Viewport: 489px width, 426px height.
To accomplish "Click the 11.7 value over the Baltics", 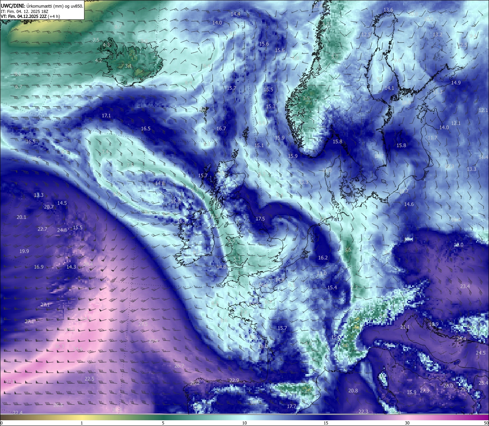I will pyautogui.click(x=432, y=138).
